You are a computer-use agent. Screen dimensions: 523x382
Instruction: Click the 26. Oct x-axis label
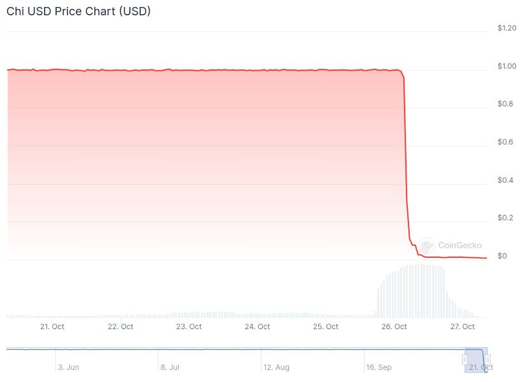click(394, 327)
